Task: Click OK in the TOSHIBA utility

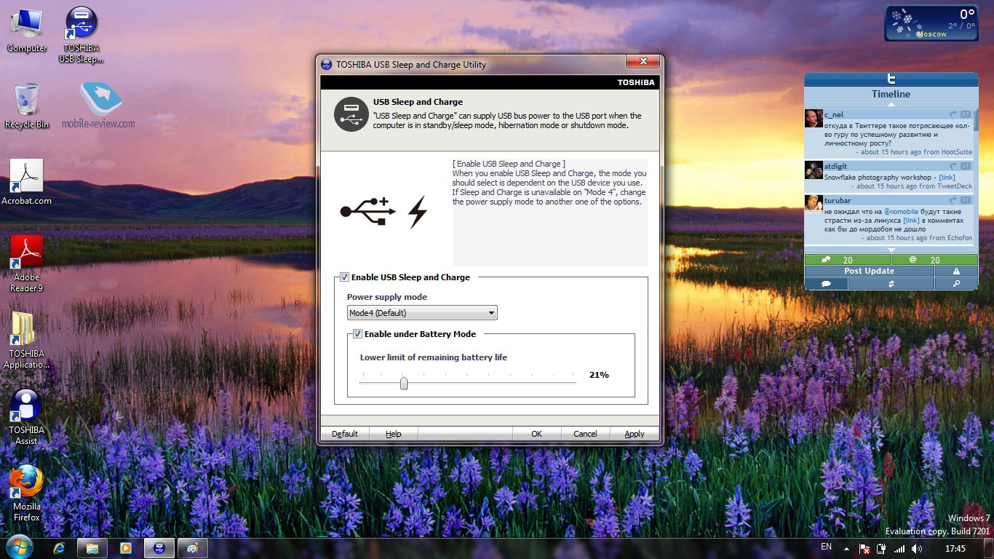Action: [537, 434]
